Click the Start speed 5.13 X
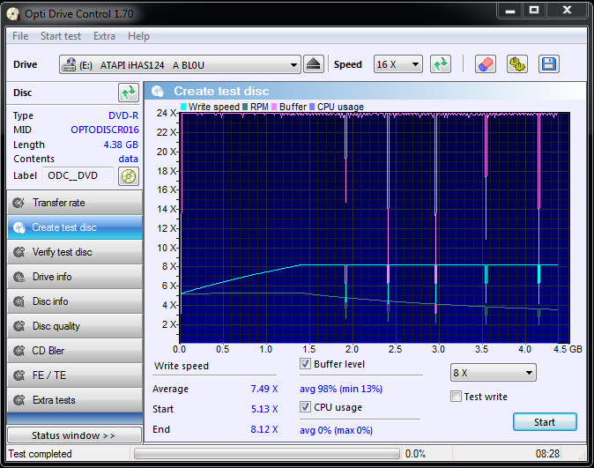Screen dimensions: 594x468 click(x=264, y=409)
